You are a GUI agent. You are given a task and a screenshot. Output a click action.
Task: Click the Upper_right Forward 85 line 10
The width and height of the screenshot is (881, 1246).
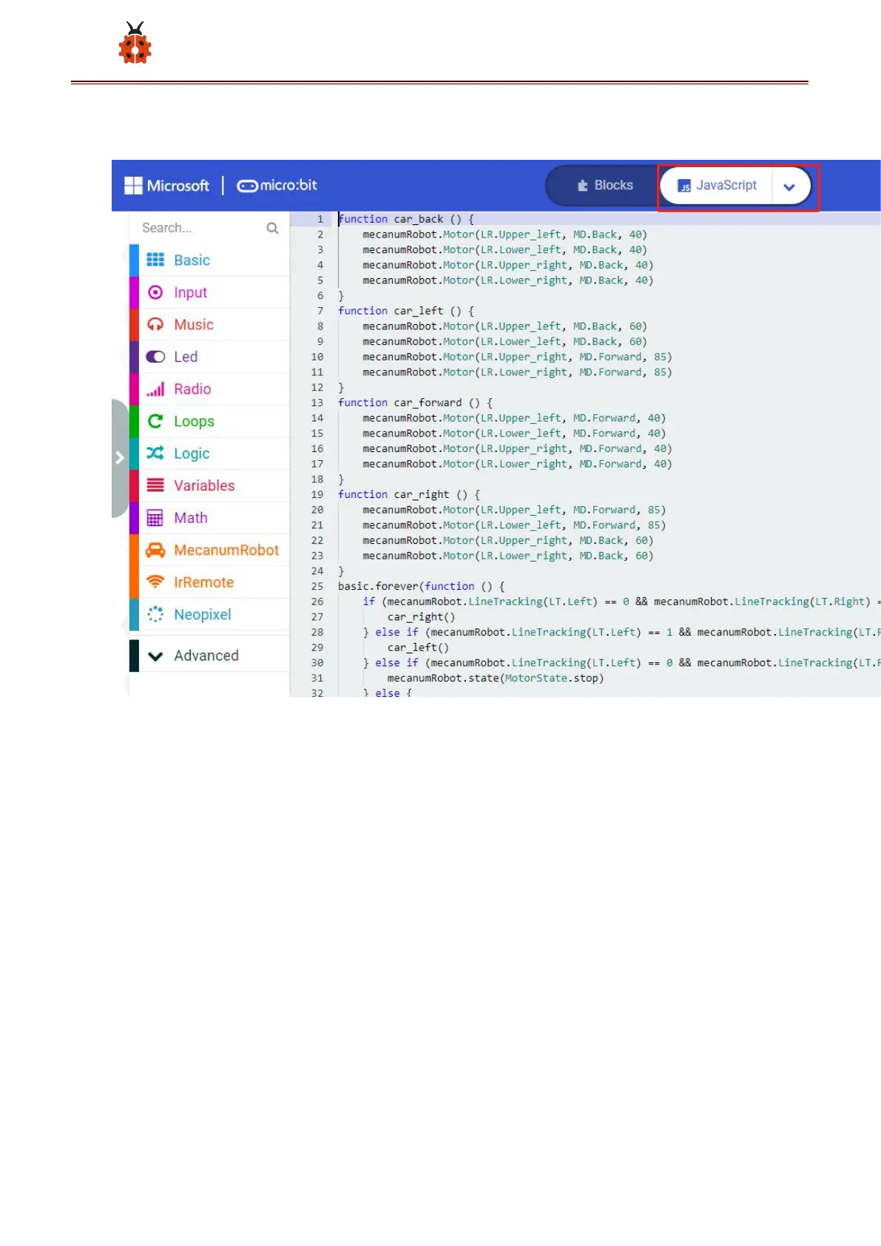coord(518,357)
